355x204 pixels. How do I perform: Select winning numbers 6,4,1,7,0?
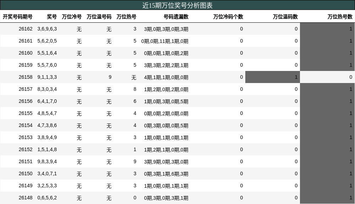click(47, 101)
